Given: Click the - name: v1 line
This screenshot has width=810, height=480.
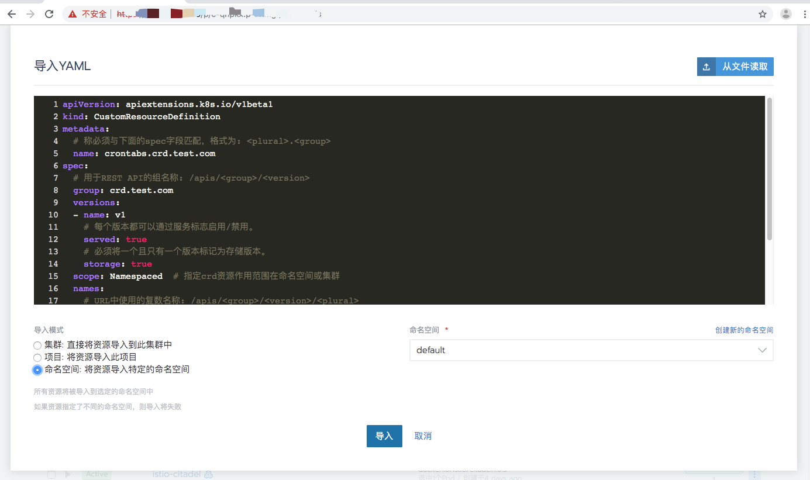Looking at the screenshot, I should coord(99,215).
